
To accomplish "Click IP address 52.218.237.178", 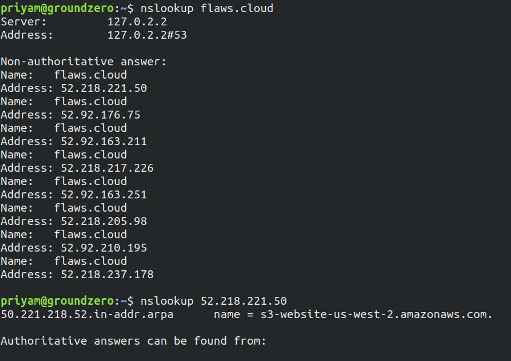I will click(107, 275).
